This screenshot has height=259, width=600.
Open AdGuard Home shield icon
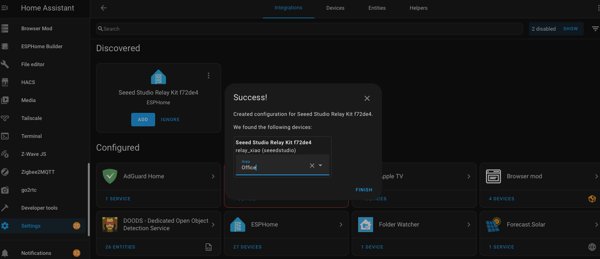(x=110, y=176)
